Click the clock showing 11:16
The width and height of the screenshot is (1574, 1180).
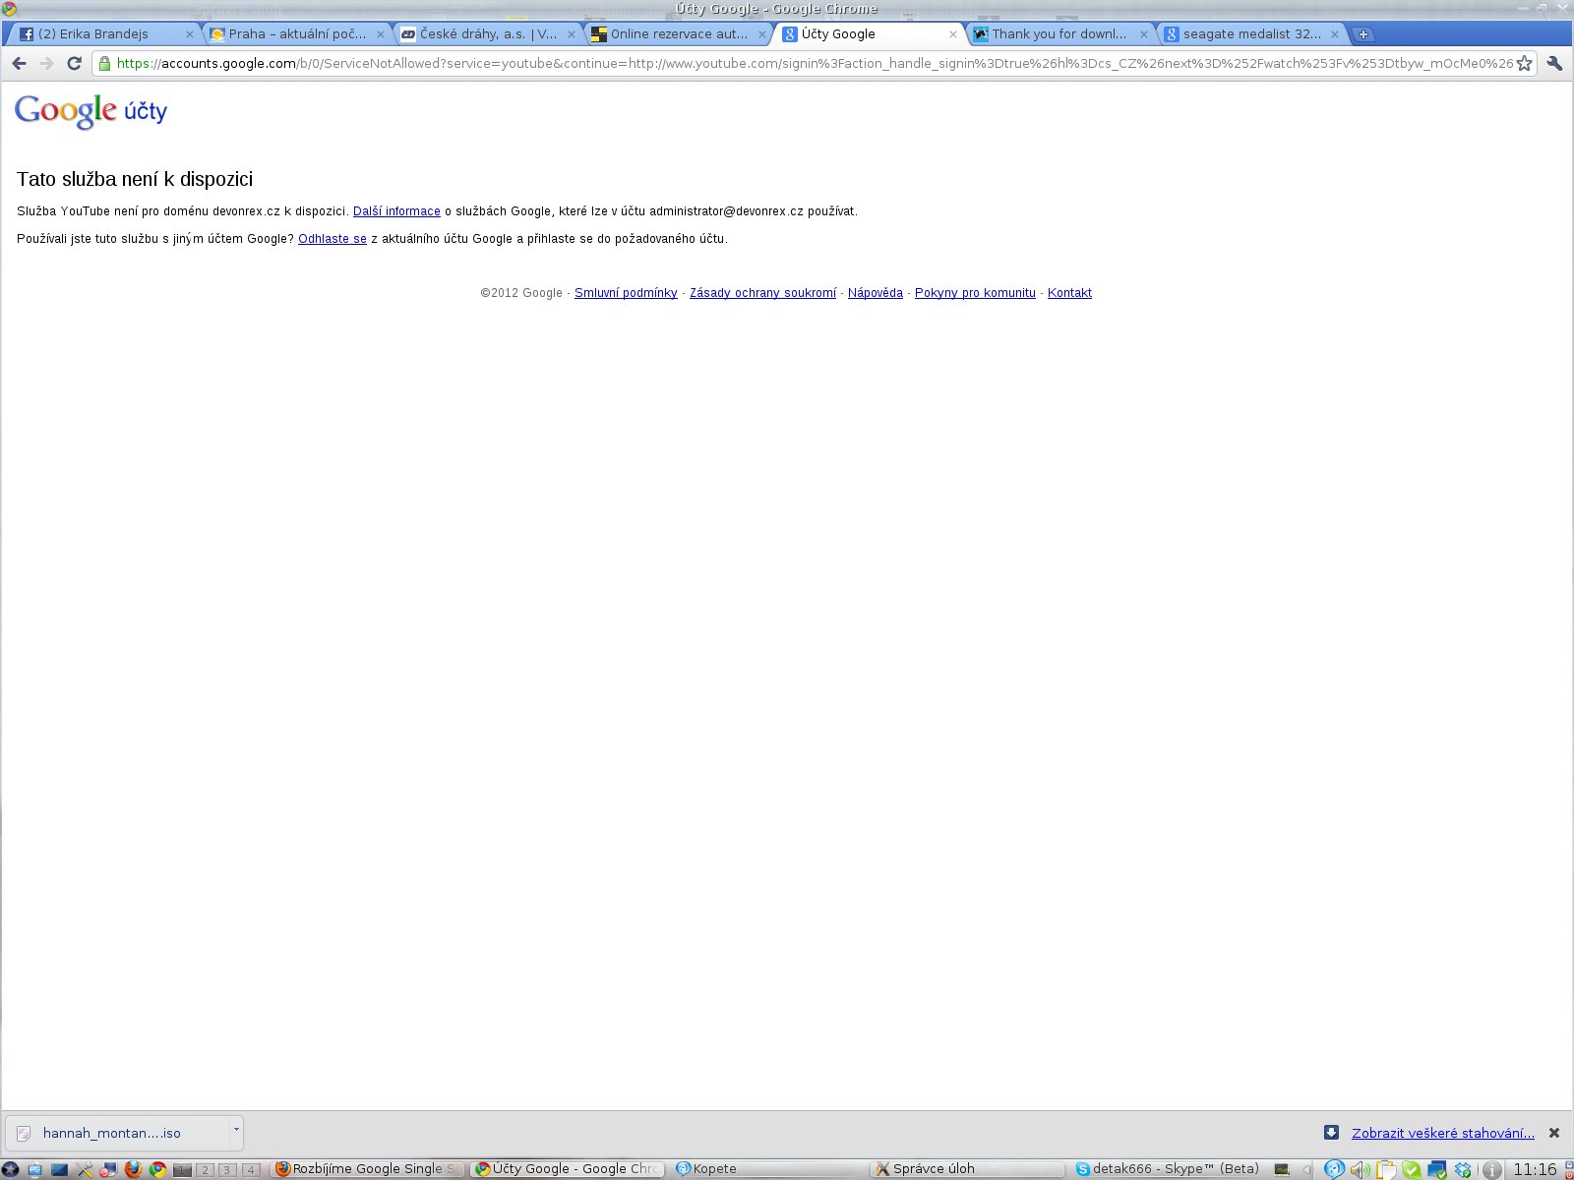coord(1535,1169)
